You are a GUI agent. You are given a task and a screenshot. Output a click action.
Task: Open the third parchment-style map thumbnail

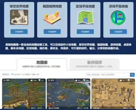[x=113, y=94]
